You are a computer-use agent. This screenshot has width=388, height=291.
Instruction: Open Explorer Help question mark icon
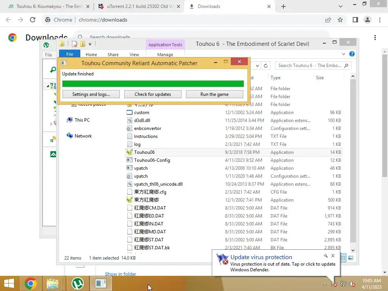(x=352, y=54)
